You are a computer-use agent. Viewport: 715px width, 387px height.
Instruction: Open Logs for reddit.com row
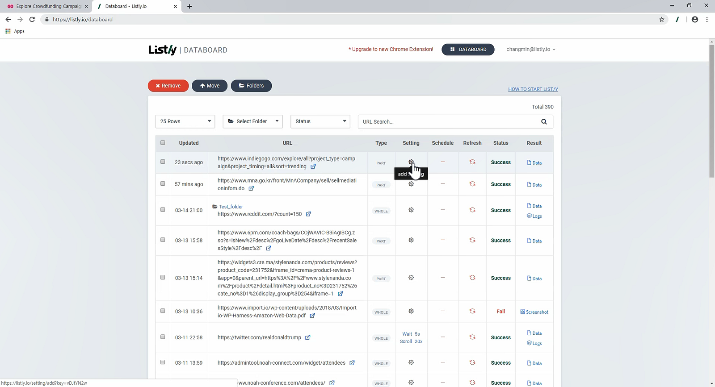534,216
